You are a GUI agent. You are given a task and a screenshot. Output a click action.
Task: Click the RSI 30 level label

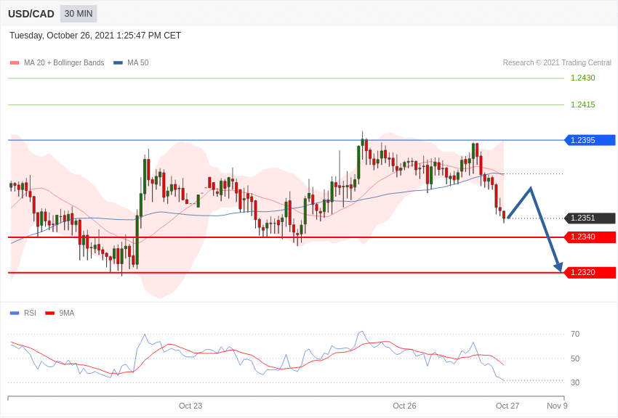(x=575, y=382)
